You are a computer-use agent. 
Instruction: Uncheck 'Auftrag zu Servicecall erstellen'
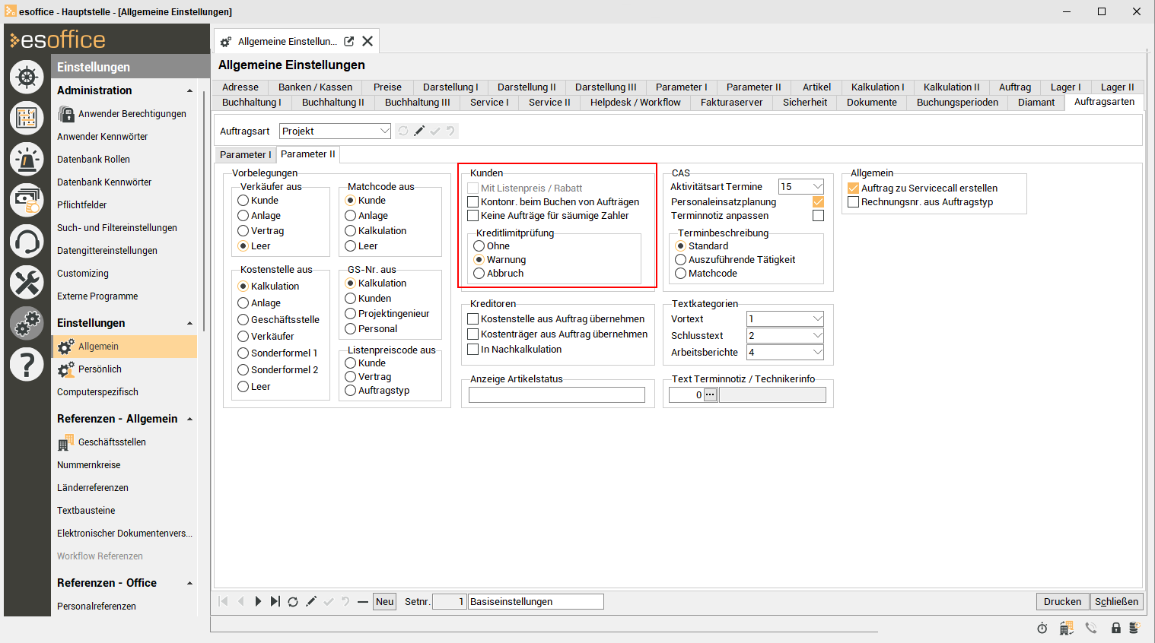click(x=854, y=188)
